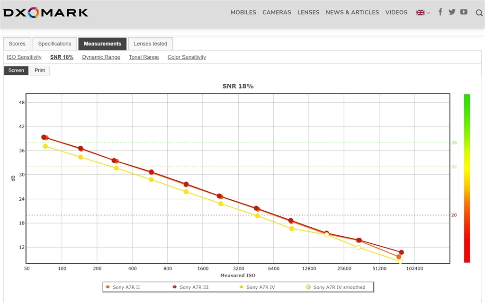The width and height of the screenshot is (485, 303).
Task: Click the Measured ISO axis label
Action: [x=238, y=275]
